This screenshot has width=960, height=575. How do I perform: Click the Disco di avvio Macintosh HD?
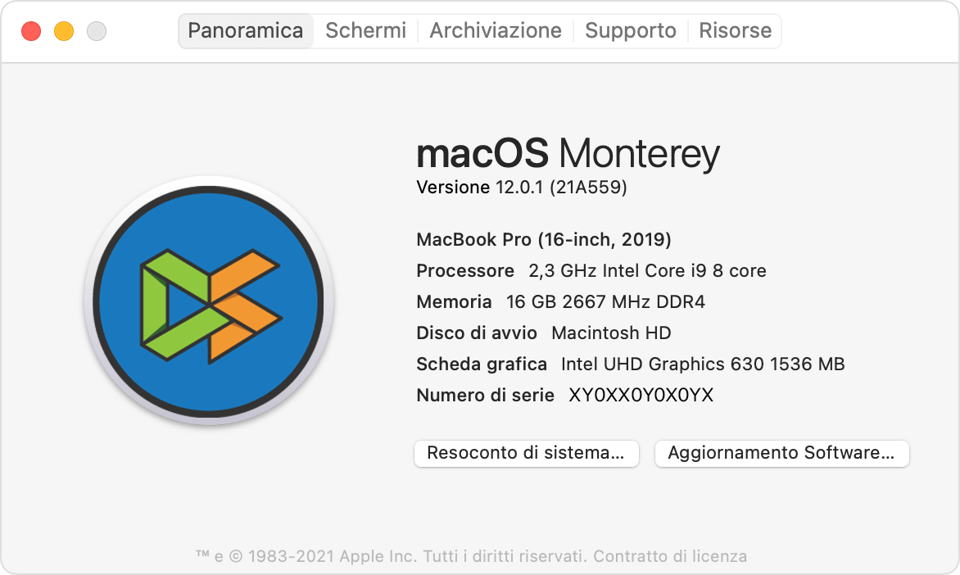tap(611, 333)
